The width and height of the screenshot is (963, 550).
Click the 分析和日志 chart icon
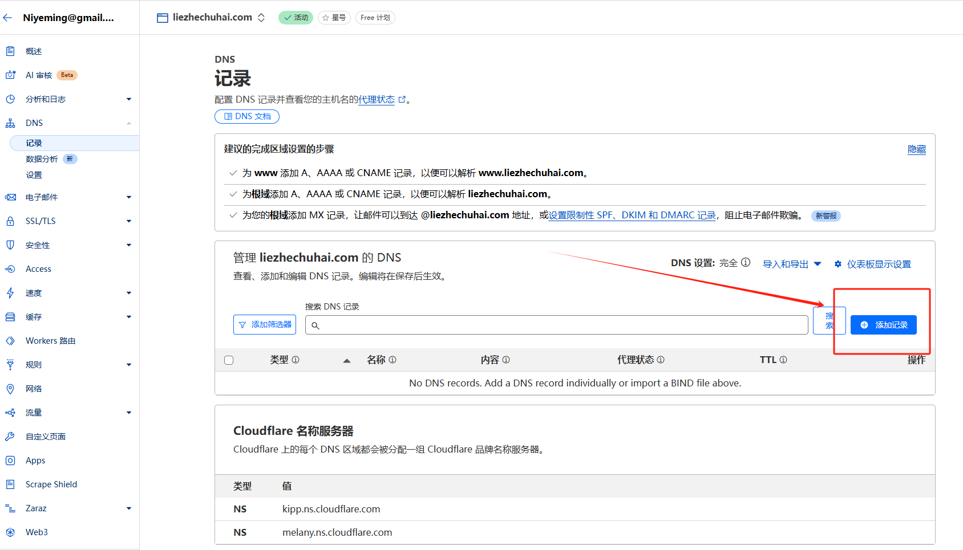tap(10, 99)
